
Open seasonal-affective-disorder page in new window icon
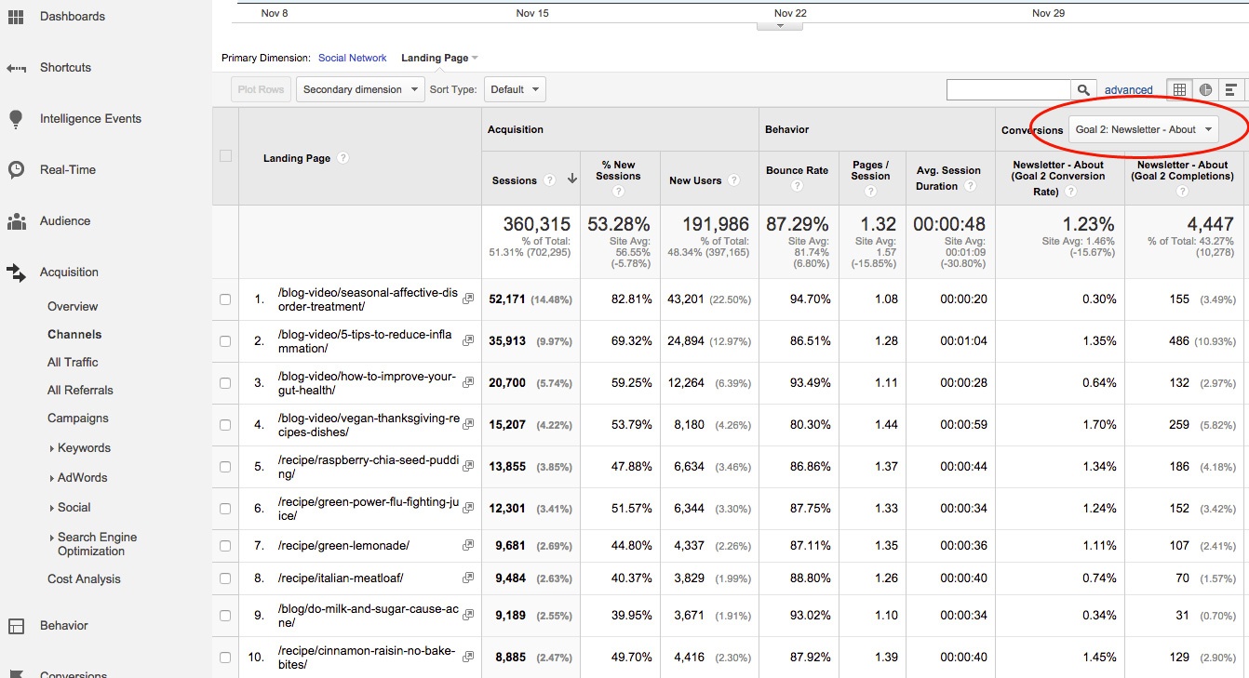(x=468, y=299)
